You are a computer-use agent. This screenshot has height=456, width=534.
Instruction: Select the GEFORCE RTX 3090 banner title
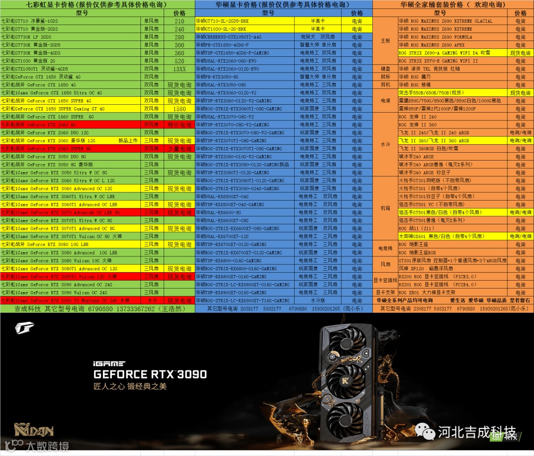pos(150,374)
